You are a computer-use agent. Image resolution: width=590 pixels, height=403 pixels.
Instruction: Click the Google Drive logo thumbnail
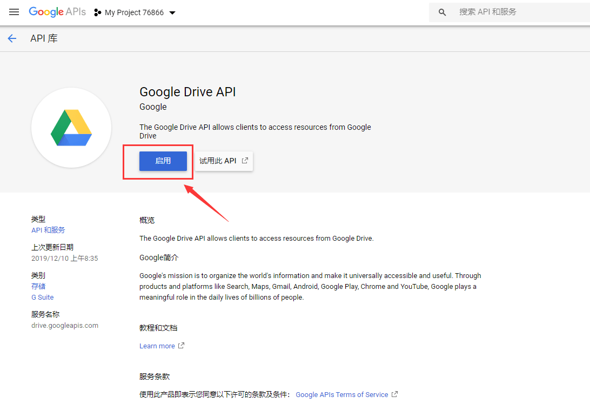tap(71, 128)
